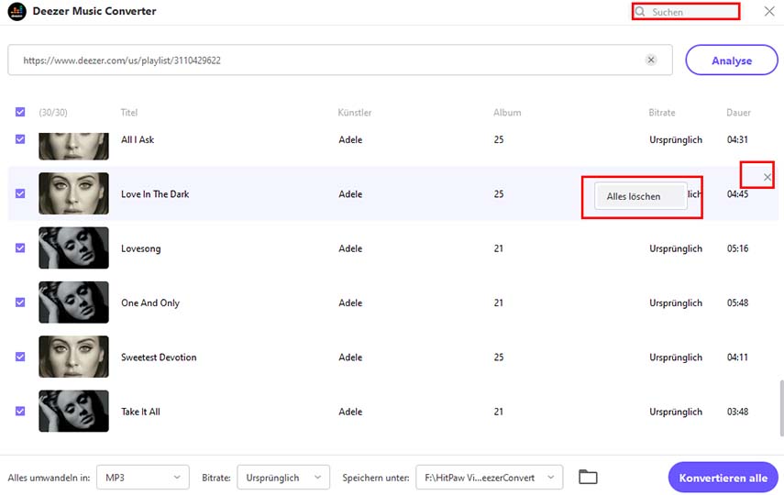Viewport: 784px width, 495px height.
Task: Click album 21 in One And Only row
Action: pos(499,303)
